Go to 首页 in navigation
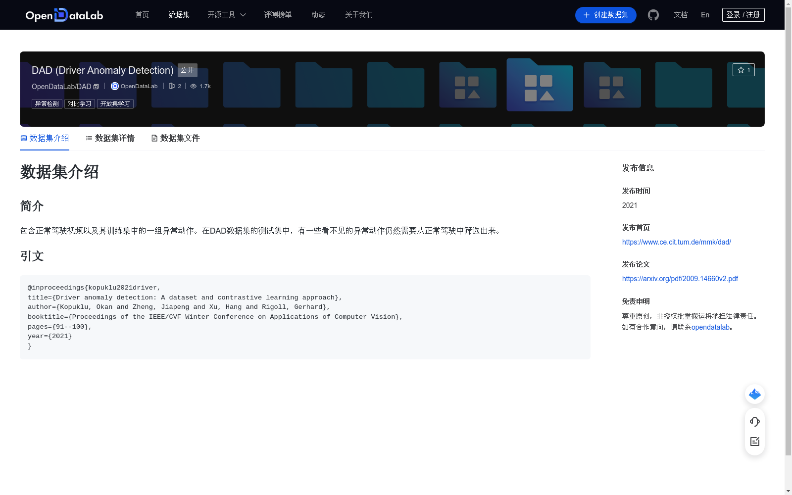The width and height of the screenshot is (792, 495). (x=142, y=15)
